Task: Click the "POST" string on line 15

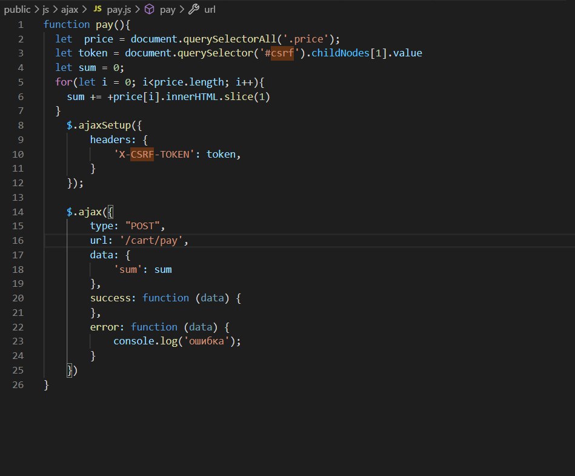Action: click(142, 226)
